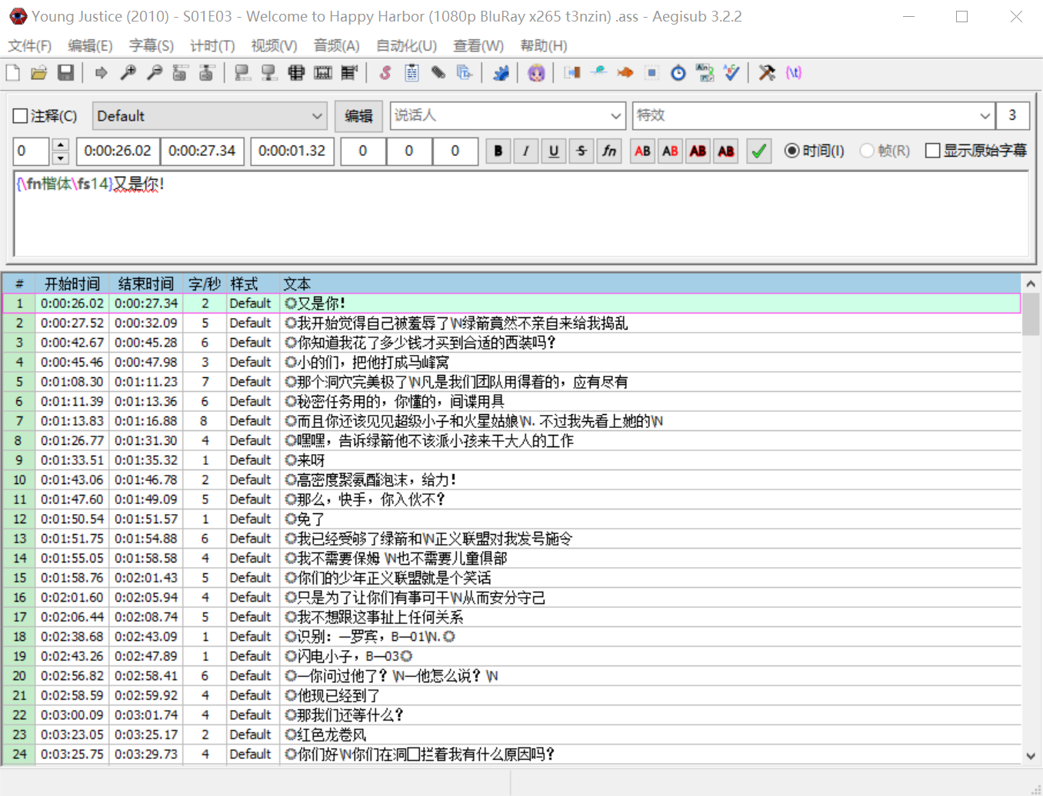Viewport: 1043px width, 796px height.
Task: Open a subtitles file with folder icon
Action: tap(39, 73)
